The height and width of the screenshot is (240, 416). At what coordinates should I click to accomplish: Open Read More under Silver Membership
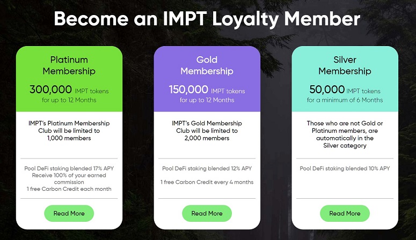tap(345, 213)
